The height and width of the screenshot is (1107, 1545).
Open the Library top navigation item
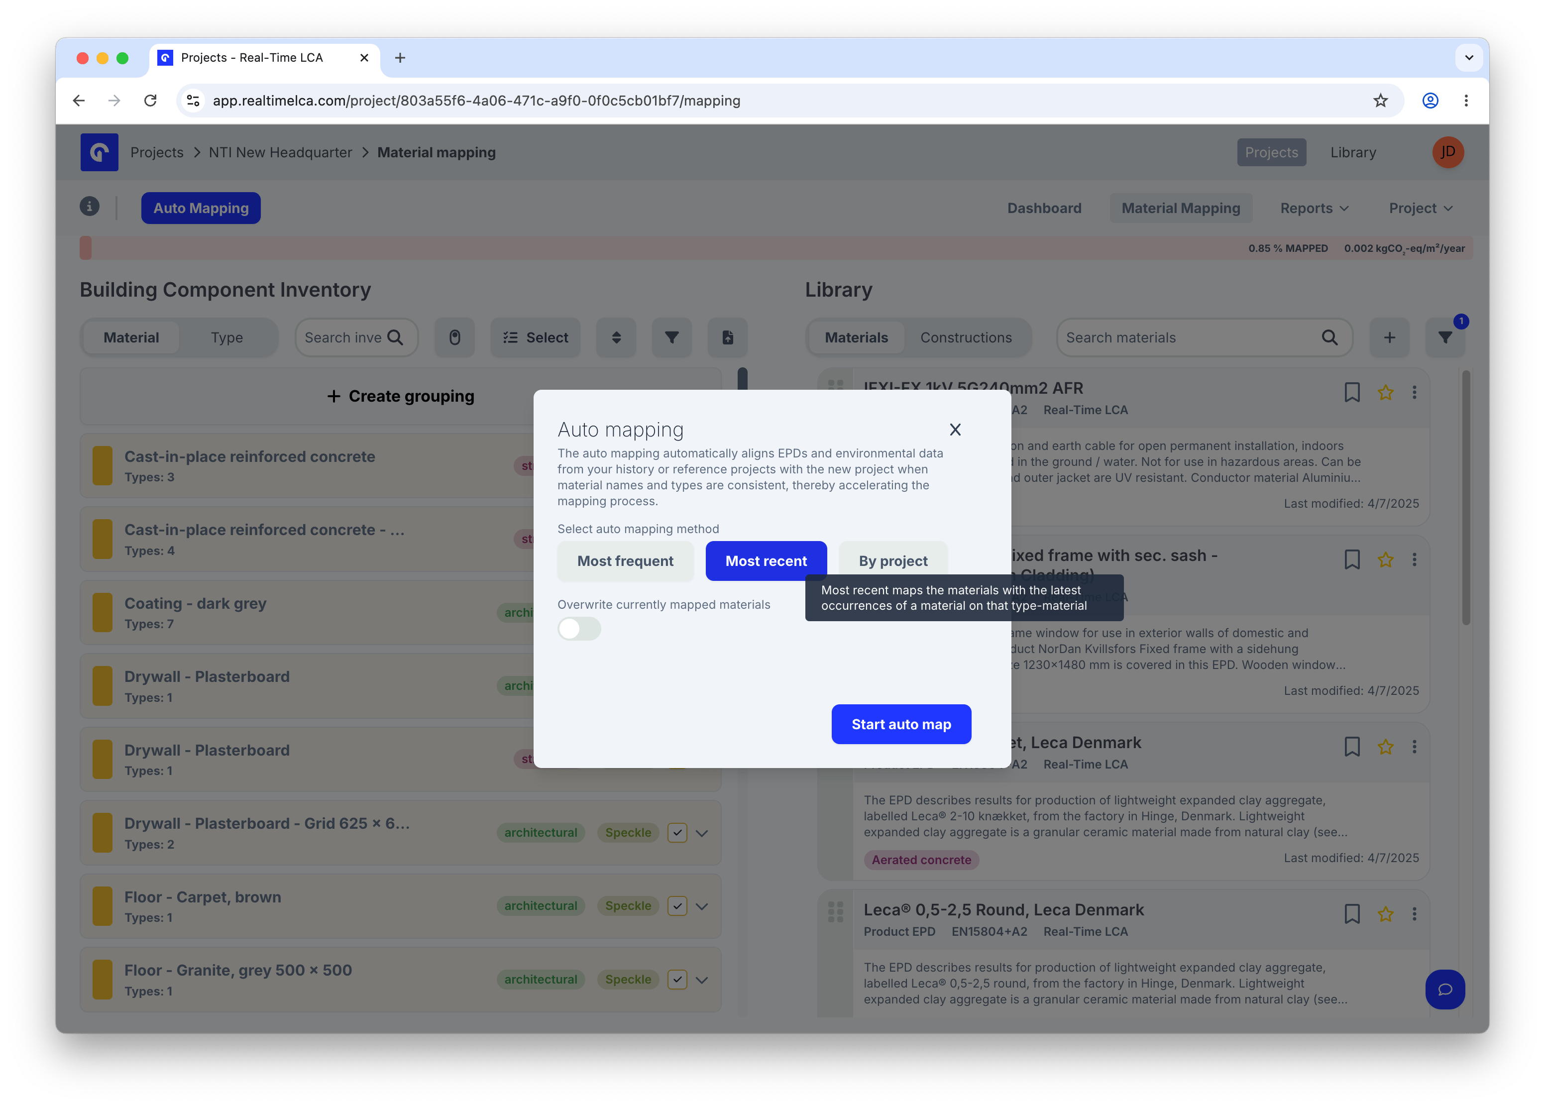coord(1353,152)
